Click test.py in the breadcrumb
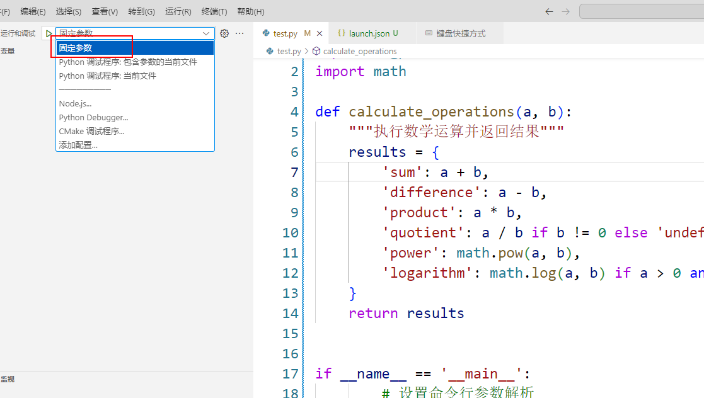704x398 pixels. pos(289,51)
